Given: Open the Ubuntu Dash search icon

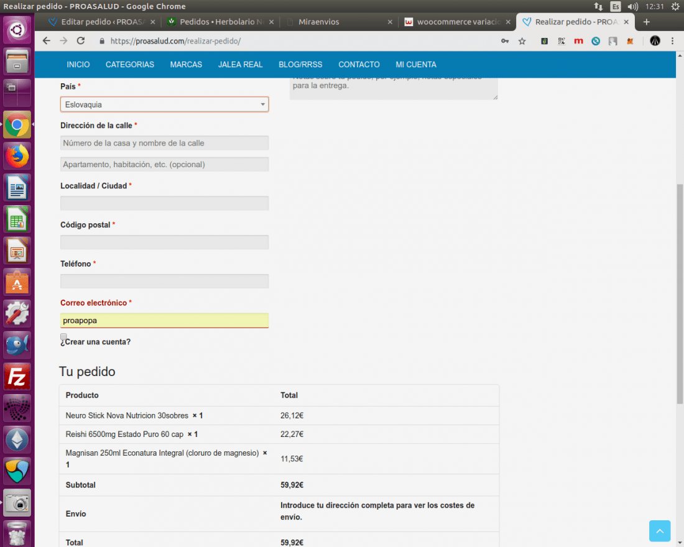Looking at the screenshot, I should 17,30.
